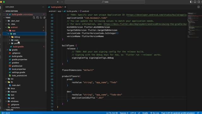Open app-level build.gradle file in tree
This screenshot has height=114, width=202.
(x=18, y=47)
